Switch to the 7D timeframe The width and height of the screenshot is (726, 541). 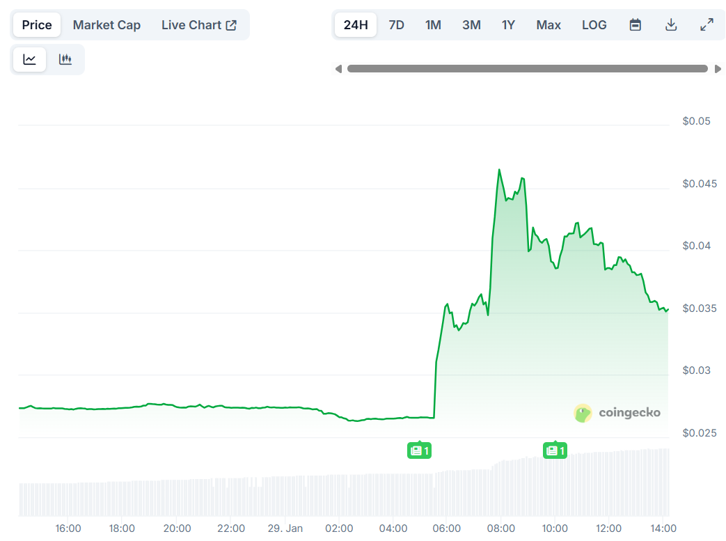point(396,24)
